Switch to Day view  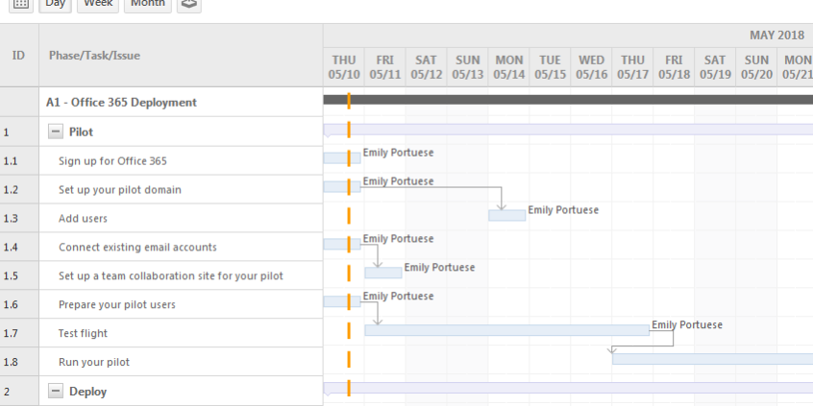click(56, 4)
